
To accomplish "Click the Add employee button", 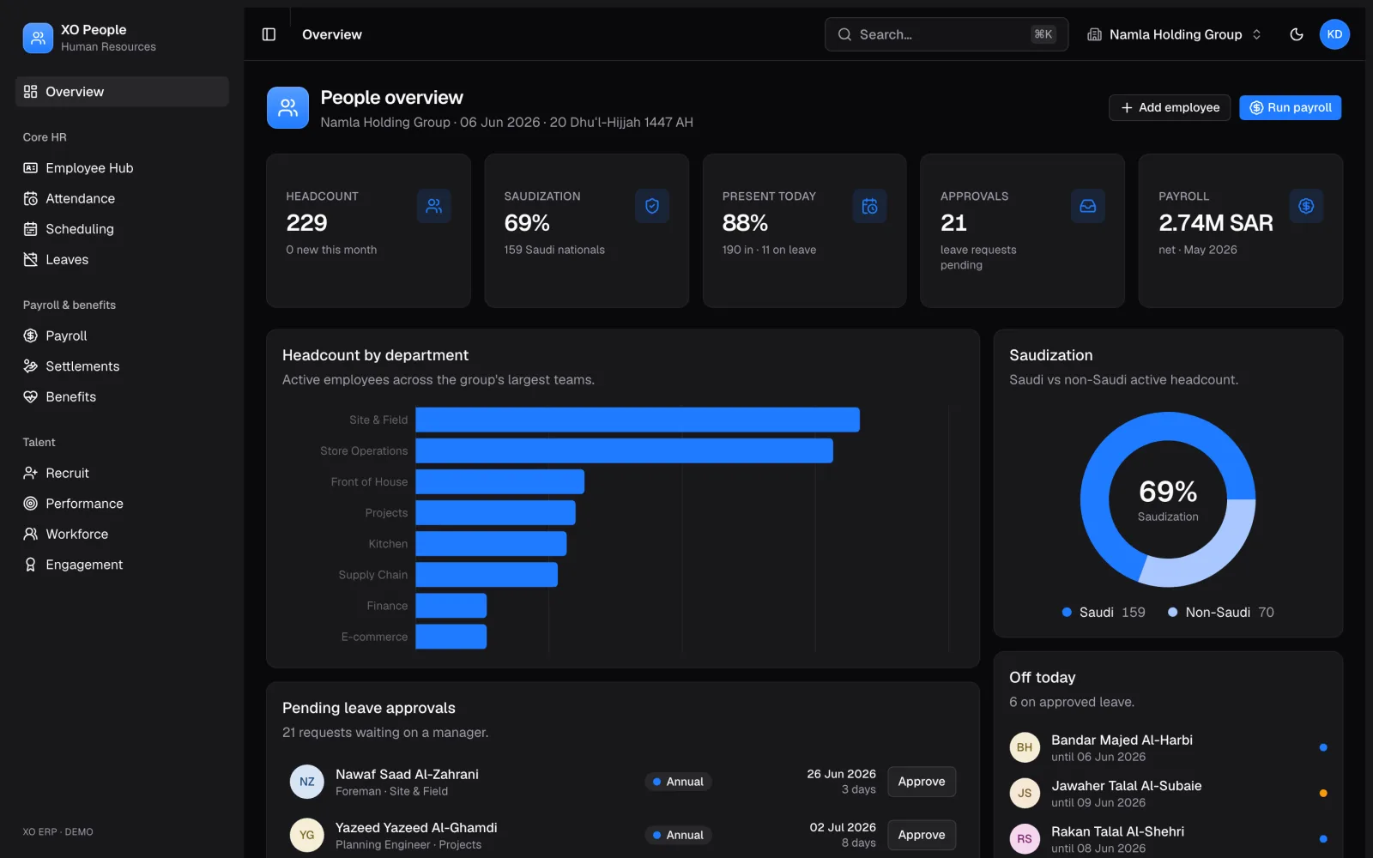I will (x=1170, y=107).
